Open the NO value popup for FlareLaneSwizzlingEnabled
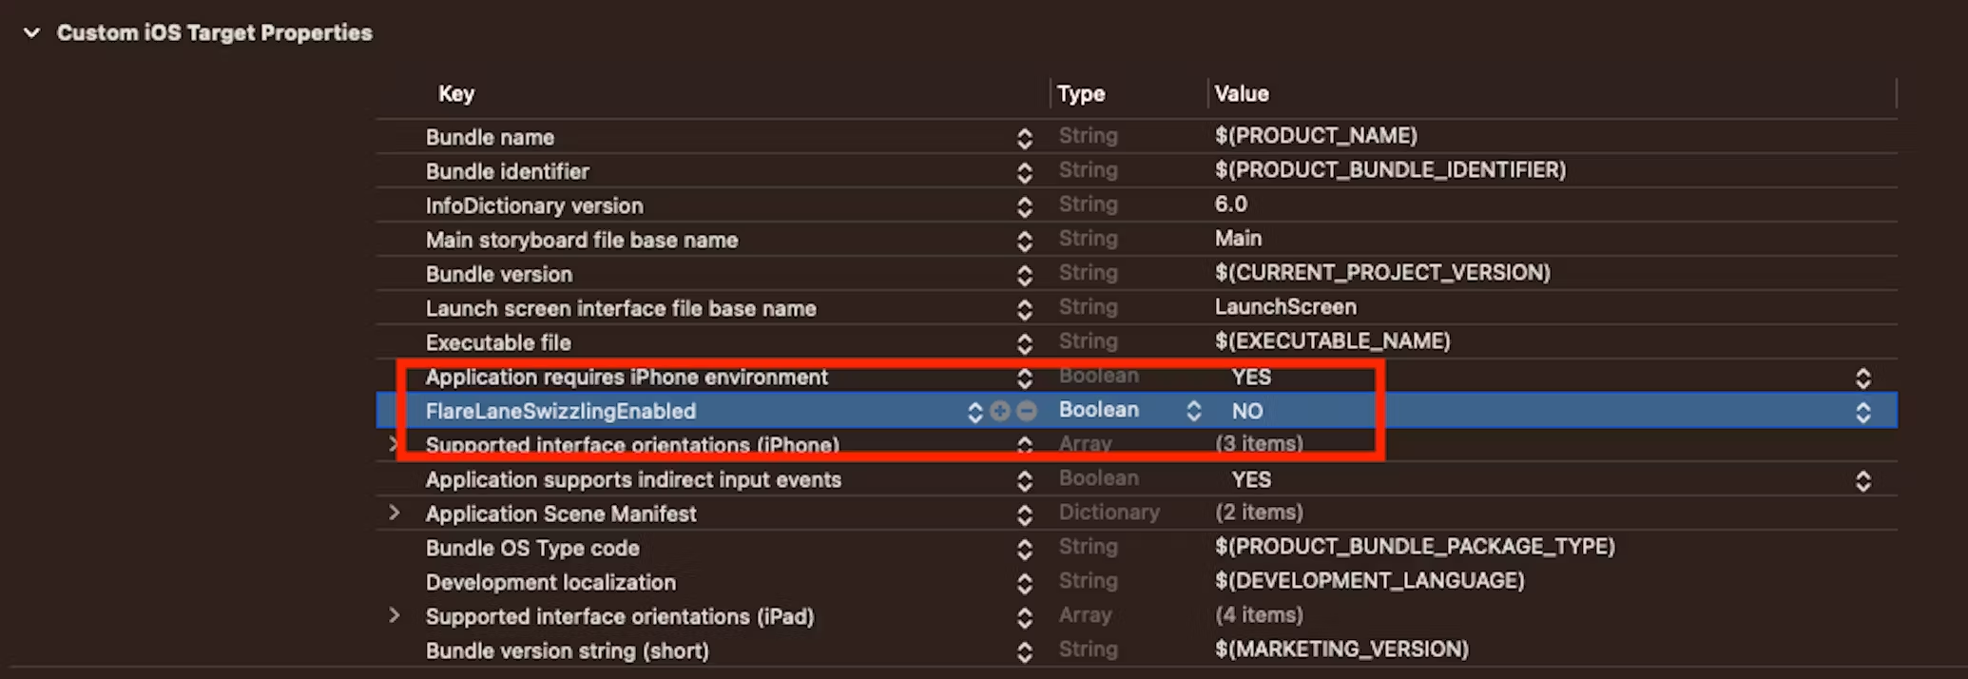Image resolution: width=1968 pixels, height=679 pixels. tap(1862, 412)
